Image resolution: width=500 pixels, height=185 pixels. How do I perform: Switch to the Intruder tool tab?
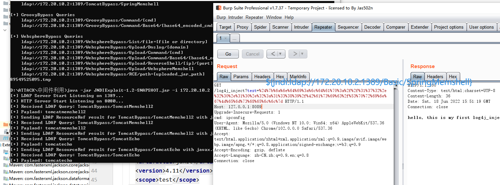point(301,27)
